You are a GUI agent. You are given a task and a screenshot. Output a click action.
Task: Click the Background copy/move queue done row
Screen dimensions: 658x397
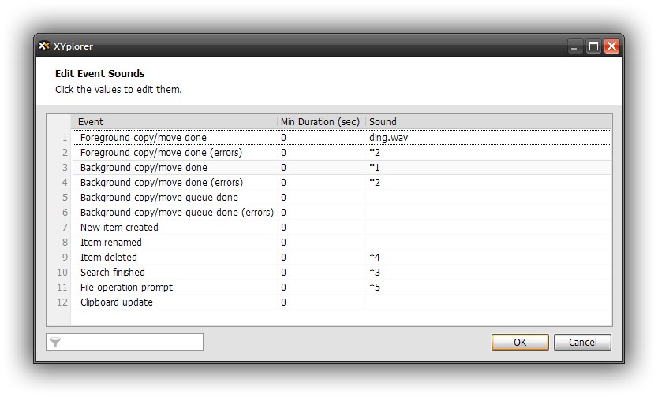click(x=159, y=198)
